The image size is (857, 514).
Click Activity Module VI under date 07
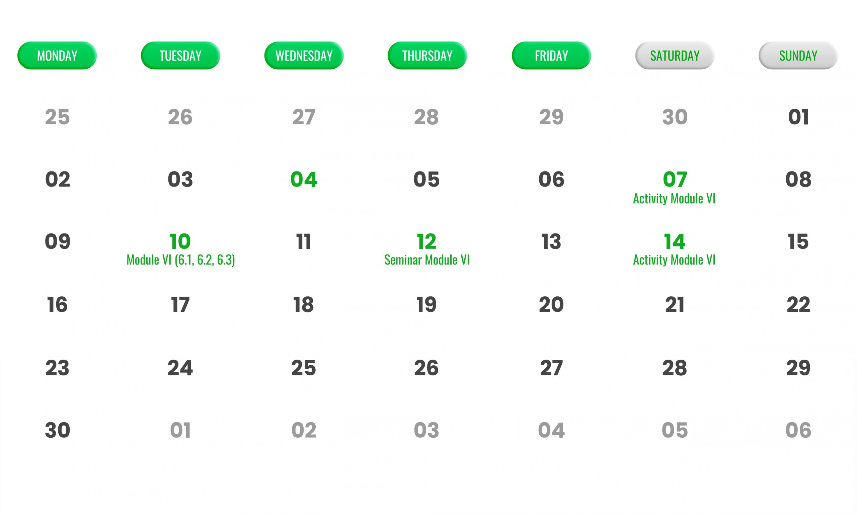674,199
